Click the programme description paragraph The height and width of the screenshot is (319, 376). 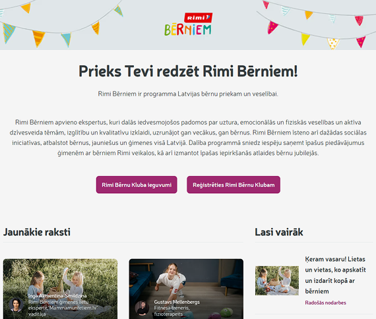[x=188, y=138]
